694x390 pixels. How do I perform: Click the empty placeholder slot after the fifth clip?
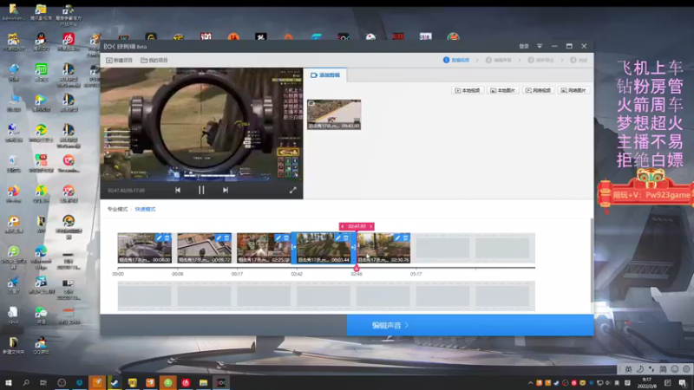[442, 248]
